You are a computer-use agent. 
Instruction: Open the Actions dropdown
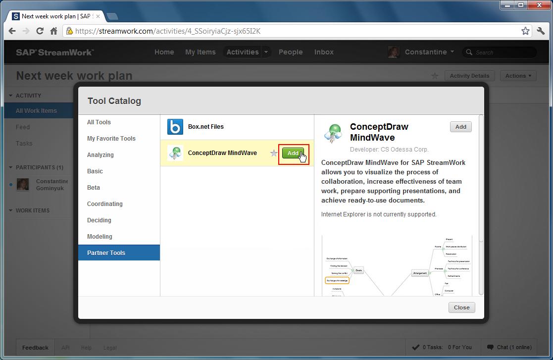pos(518,76)
